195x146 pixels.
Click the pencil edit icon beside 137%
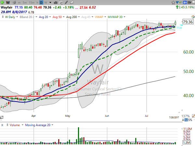click(193, 116)
